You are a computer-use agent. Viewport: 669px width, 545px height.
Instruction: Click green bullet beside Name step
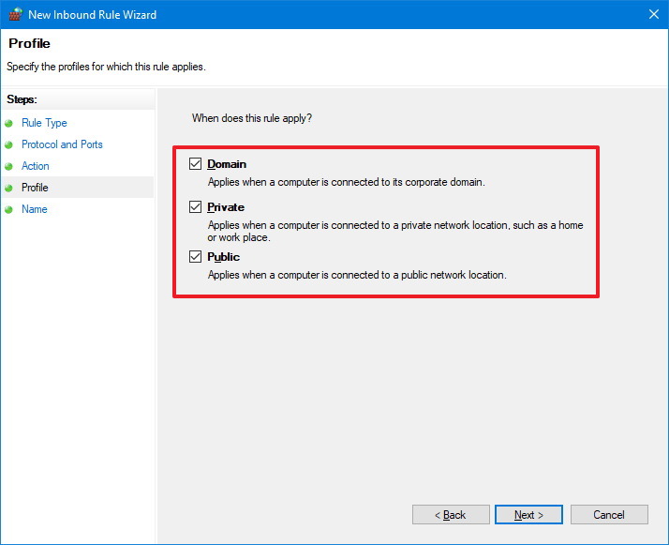[9, 209]
